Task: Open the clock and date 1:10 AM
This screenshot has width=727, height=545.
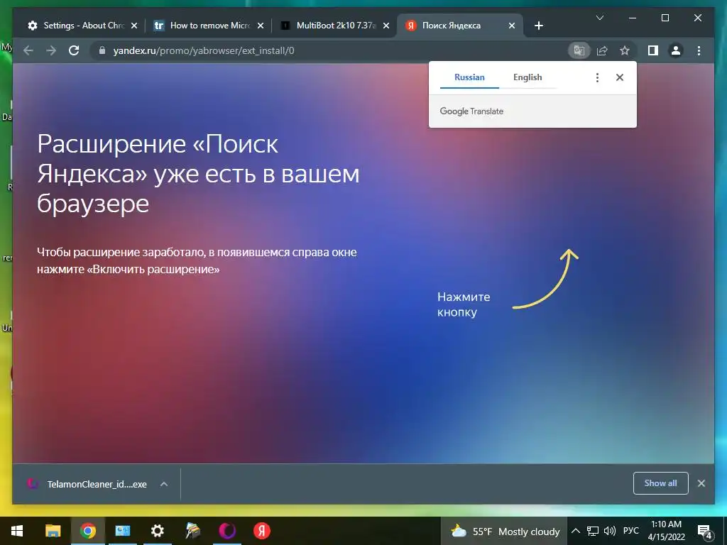Action: (666, 531)
